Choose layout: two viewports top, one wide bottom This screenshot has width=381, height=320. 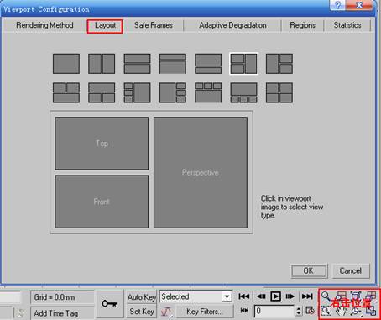tap(66, 92)
